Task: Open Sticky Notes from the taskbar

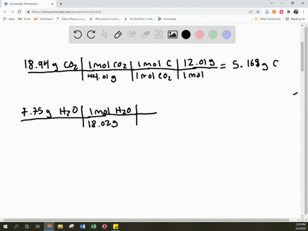Action: pyautogui.click(x=116, y=227)
